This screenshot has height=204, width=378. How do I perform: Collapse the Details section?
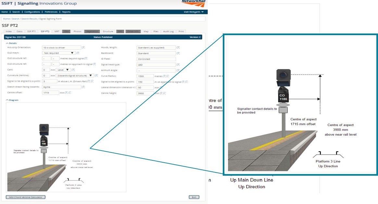coord(11,43)
